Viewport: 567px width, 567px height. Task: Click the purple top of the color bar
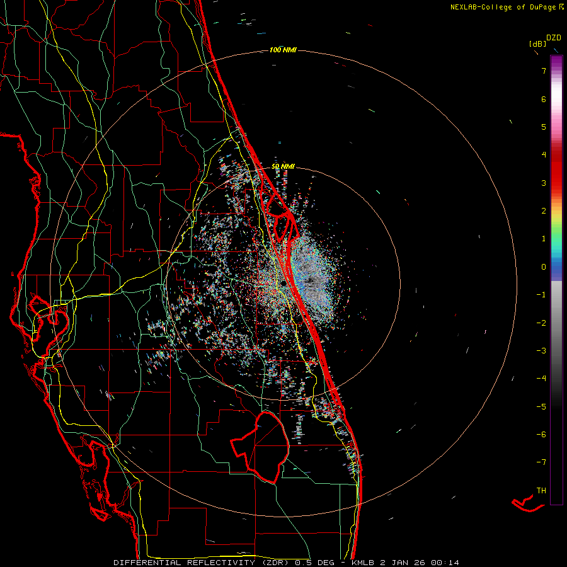556,62
